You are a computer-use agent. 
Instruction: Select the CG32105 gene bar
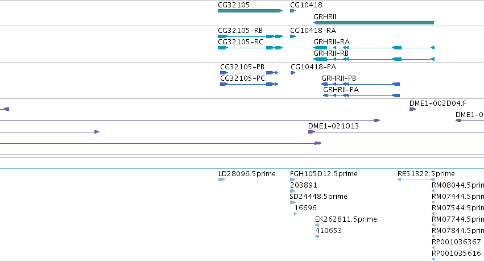coord(250,11)
